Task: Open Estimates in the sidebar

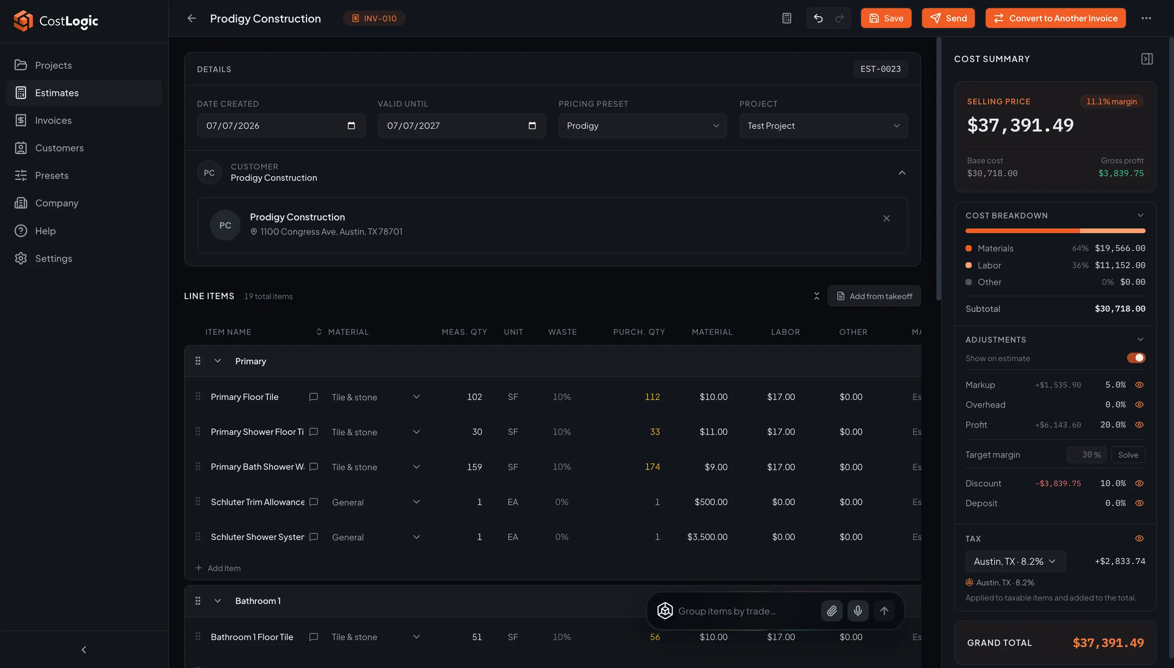Action: tap(84, 93)
